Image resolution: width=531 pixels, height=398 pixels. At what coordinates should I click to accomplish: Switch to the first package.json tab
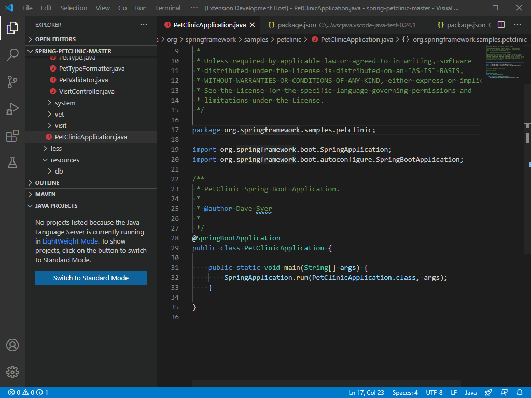[x=297, y=25]
